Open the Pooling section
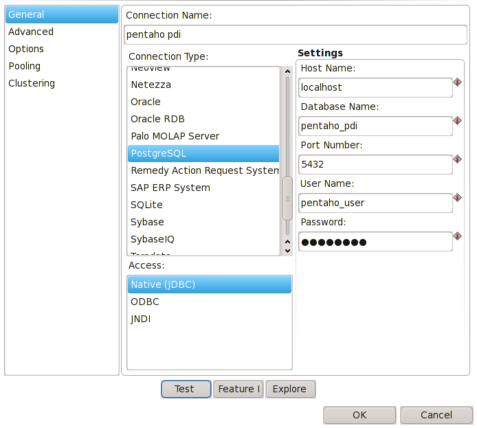Screen dimensions: 477x428 (62, 66)
